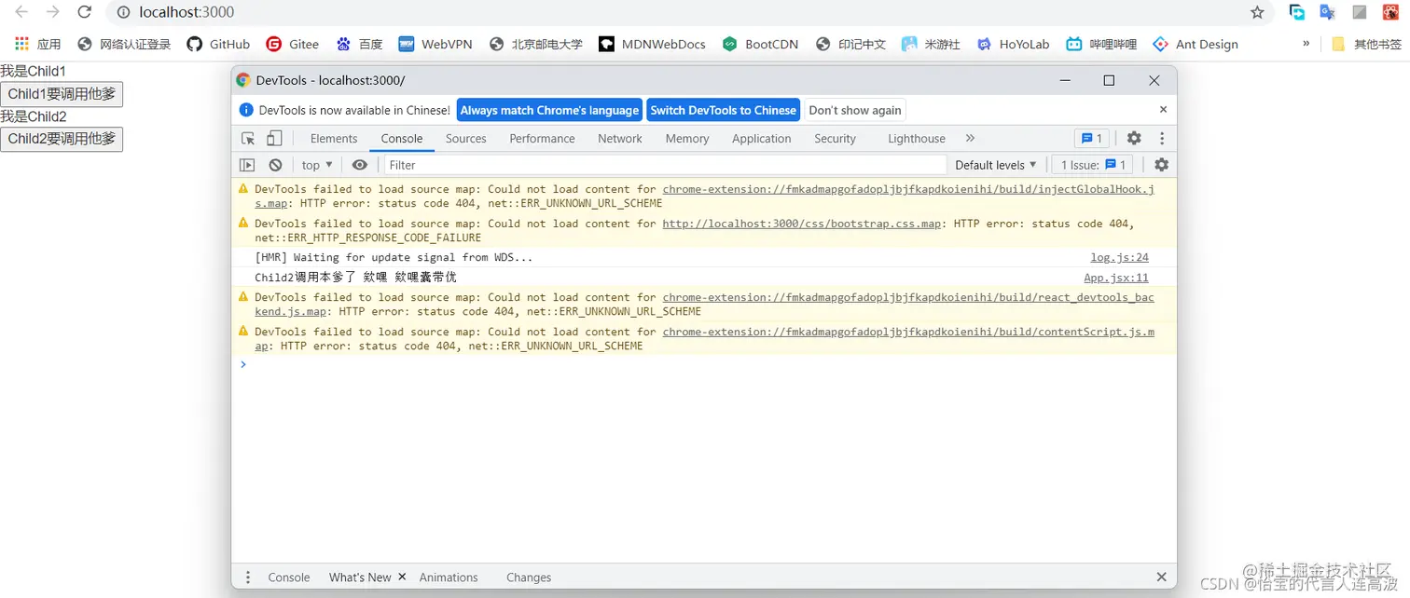The height and width of the screenshot is (598, 1410).
Task: Open the injectGlobalHook.js.map extension link
Action: click(x=908, y=189)
